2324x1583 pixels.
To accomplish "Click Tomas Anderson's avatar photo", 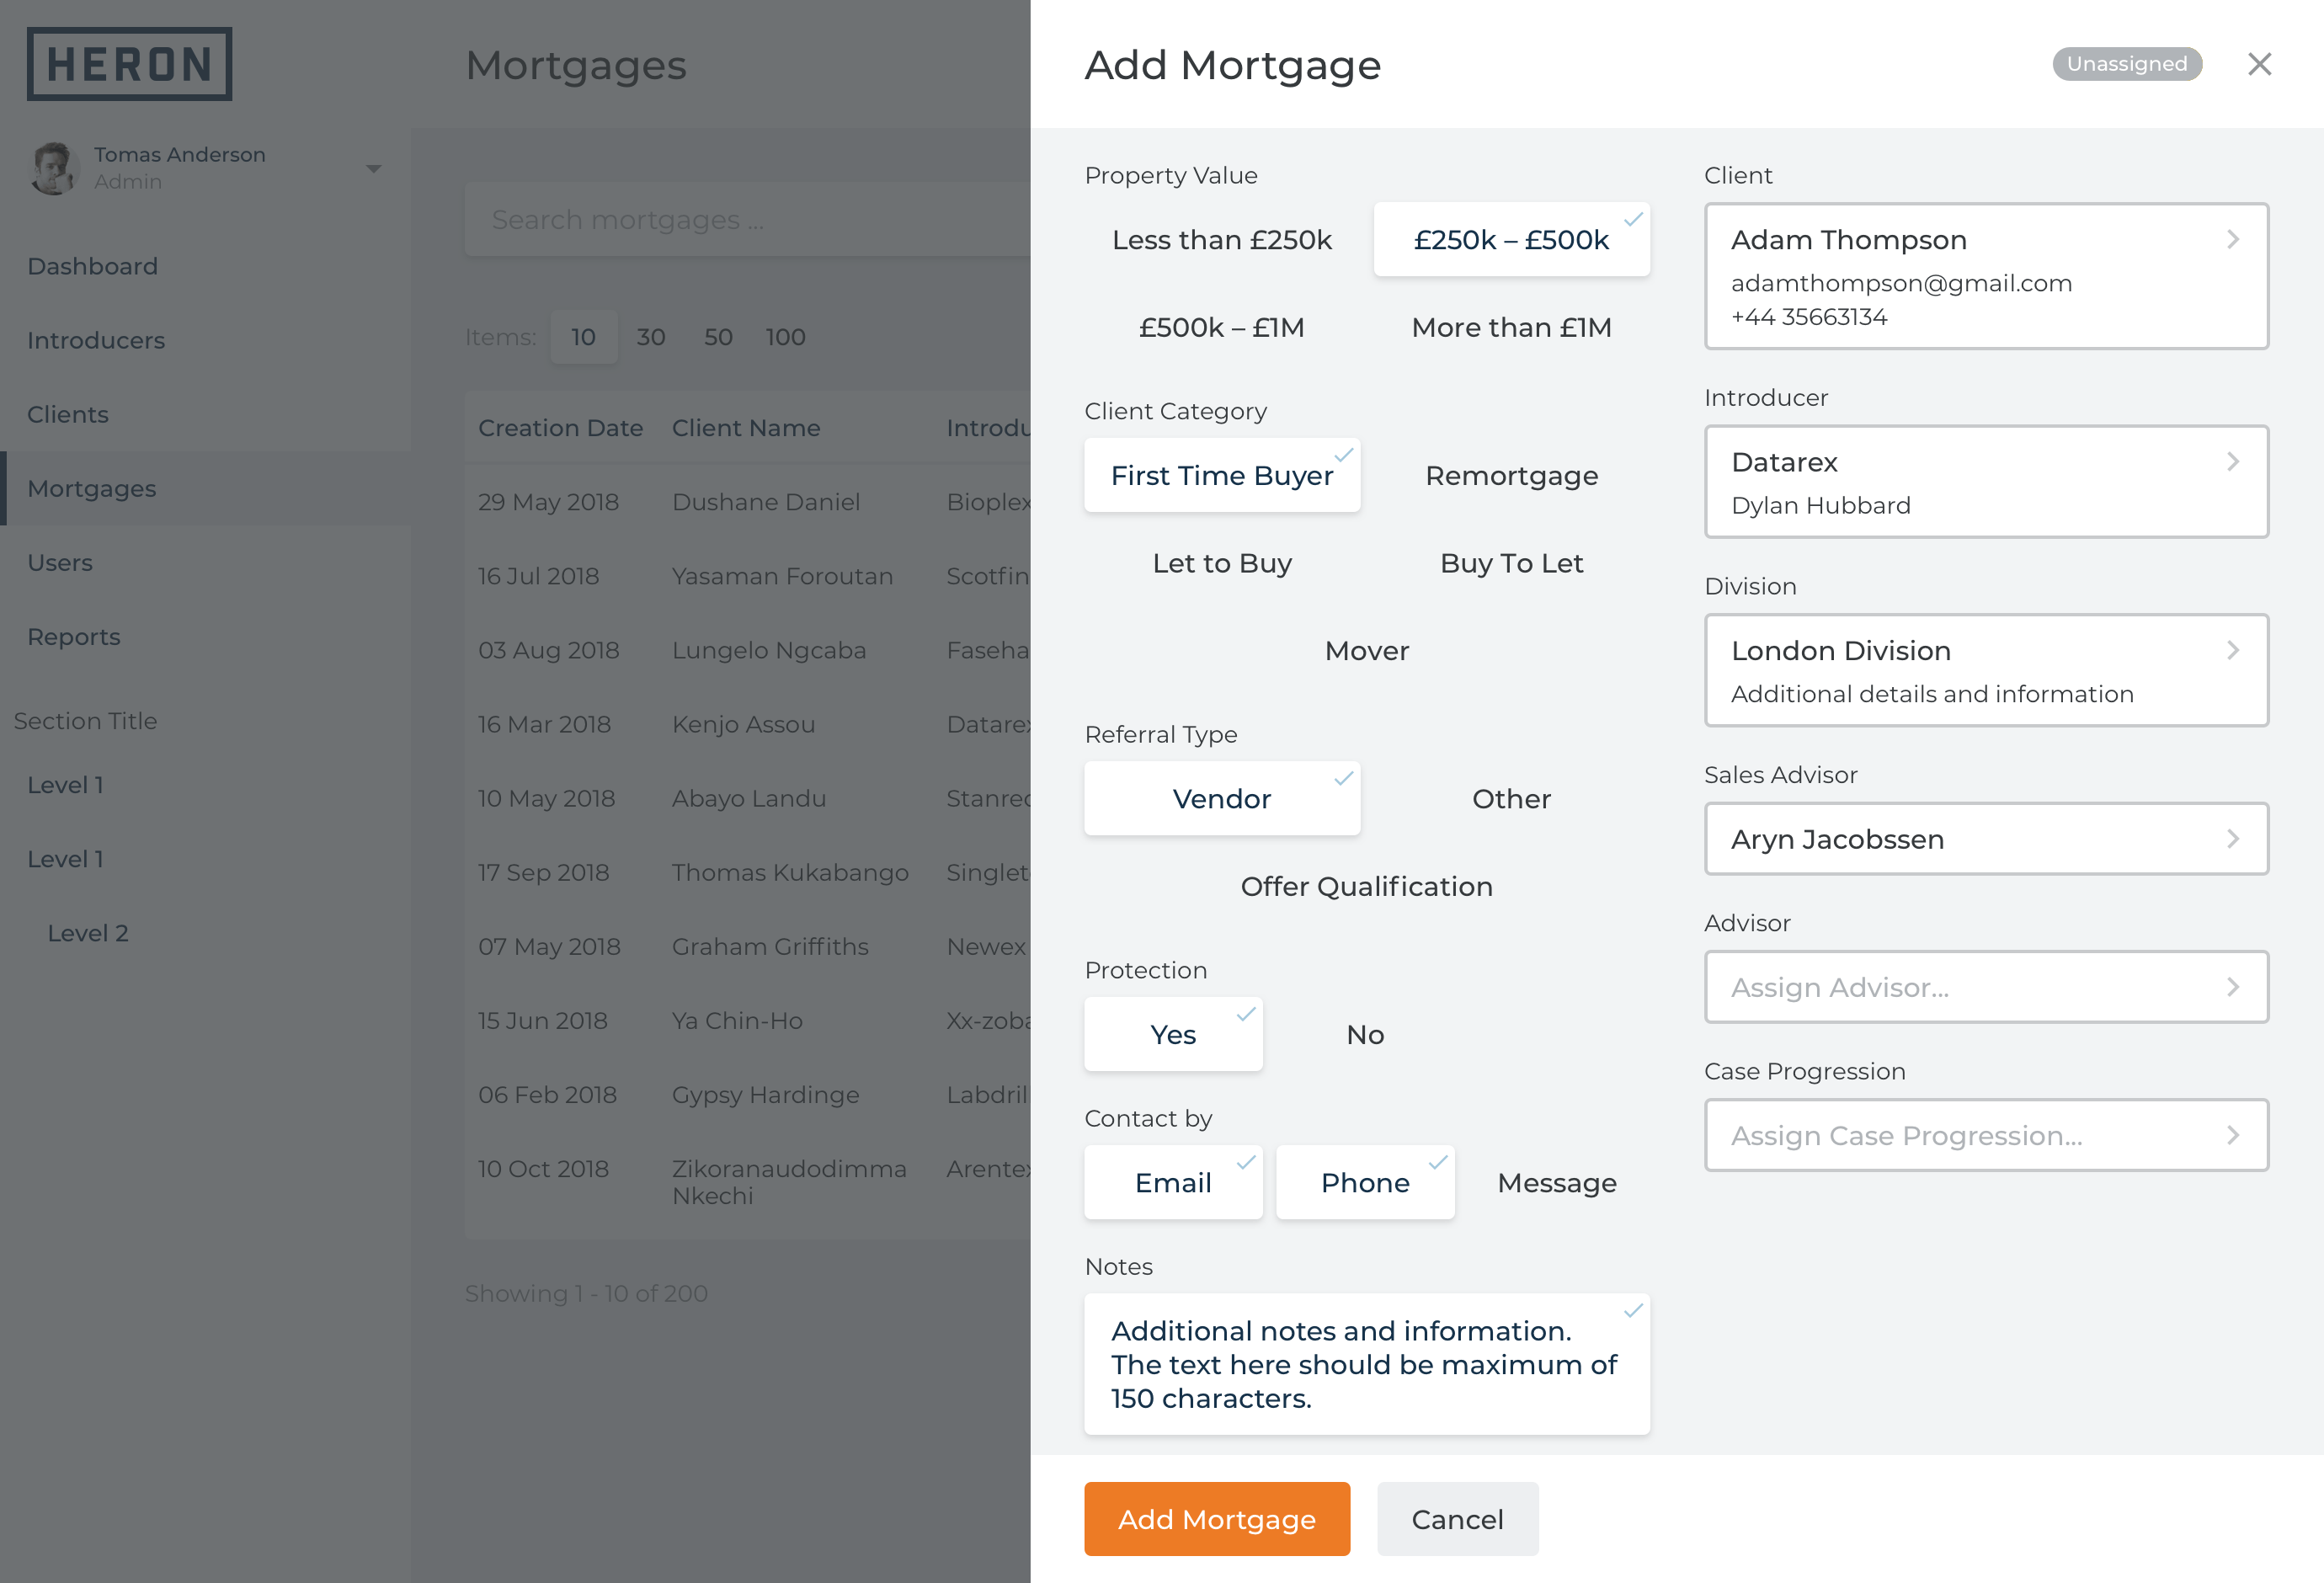I will click(x=53, y=168).
